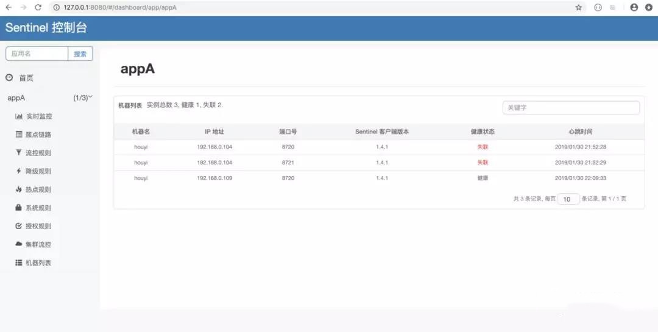The image size is (658, 332).
Task: Open the browser profile avatar icon
Action: (x=634, y=7)
